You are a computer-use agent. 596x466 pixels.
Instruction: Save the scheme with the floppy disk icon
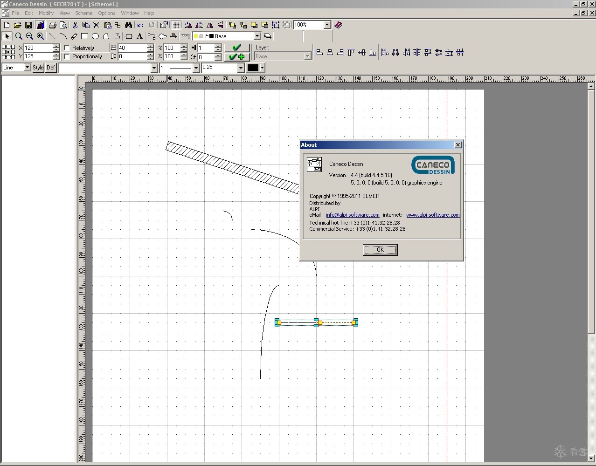pos(28,25)
